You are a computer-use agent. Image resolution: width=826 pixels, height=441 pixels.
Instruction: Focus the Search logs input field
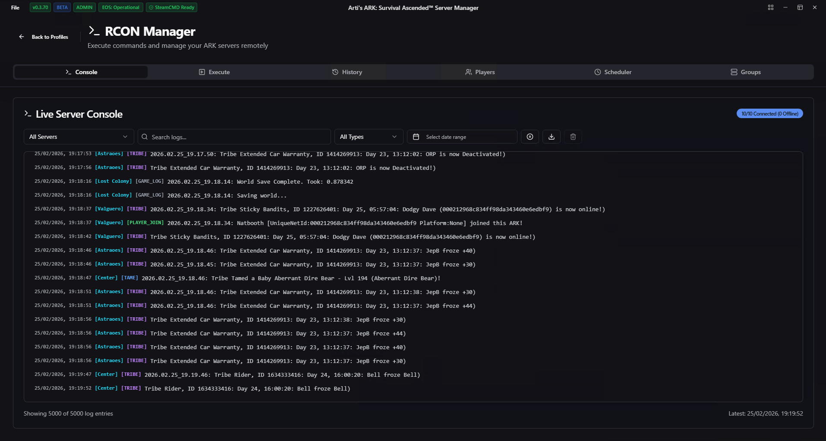(237, 137)
